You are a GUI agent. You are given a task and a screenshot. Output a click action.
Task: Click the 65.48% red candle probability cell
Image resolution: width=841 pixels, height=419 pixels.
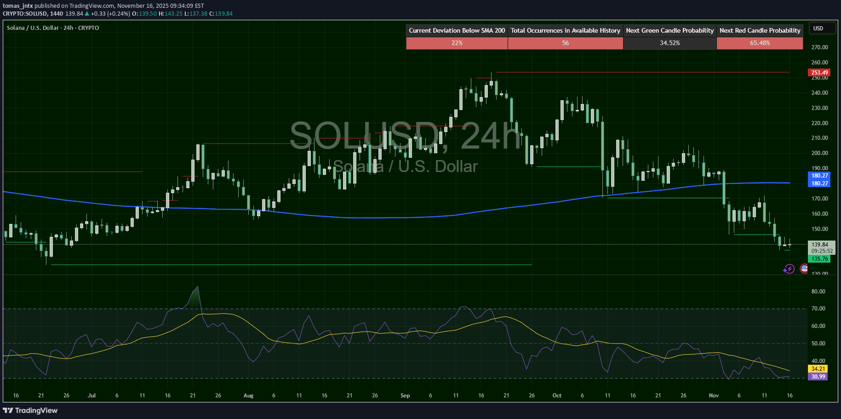tap(760, 43)
